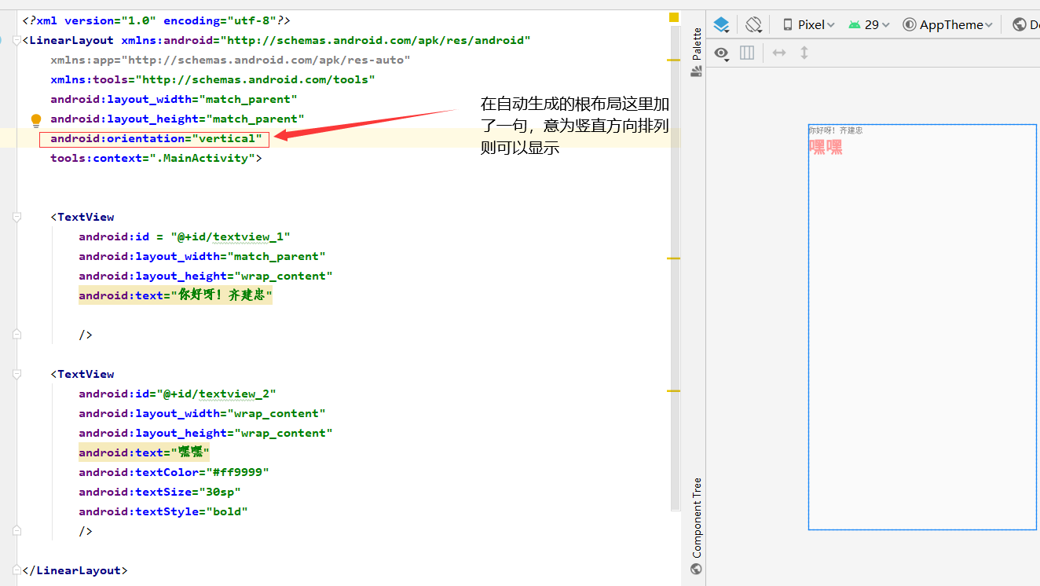Open the locale globe dropdown

(1025, 24)
